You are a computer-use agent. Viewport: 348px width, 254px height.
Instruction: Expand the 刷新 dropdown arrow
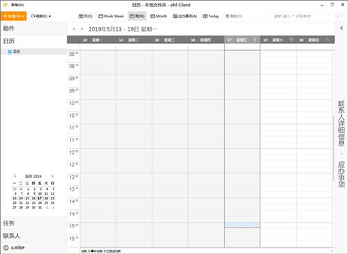pos(50,16)
